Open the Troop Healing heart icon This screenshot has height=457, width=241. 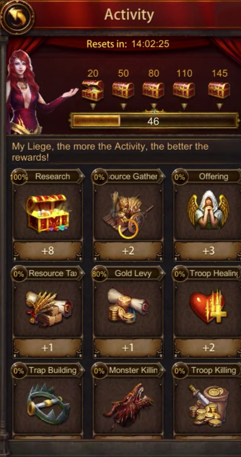tap(208, 306)
